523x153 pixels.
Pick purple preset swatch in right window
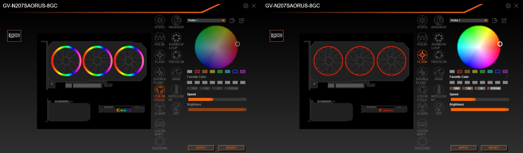point(505,71)
